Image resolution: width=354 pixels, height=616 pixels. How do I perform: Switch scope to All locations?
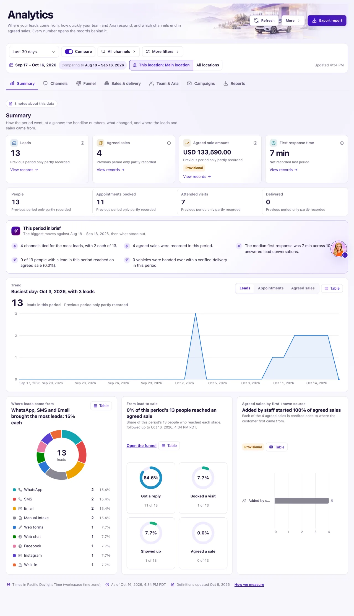(208, 65)
